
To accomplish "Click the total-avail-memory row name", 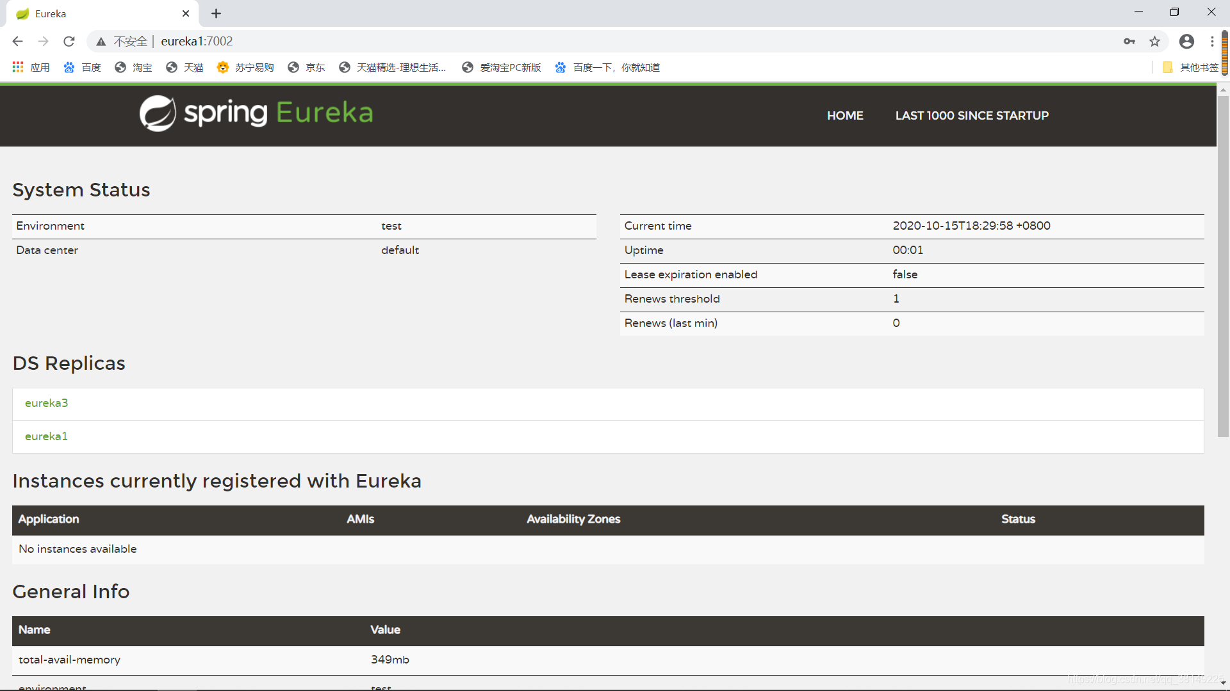I will [x=69, y=660].
